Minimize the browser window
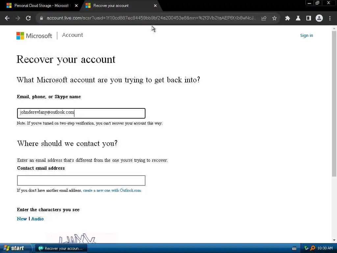 [309, 3]
